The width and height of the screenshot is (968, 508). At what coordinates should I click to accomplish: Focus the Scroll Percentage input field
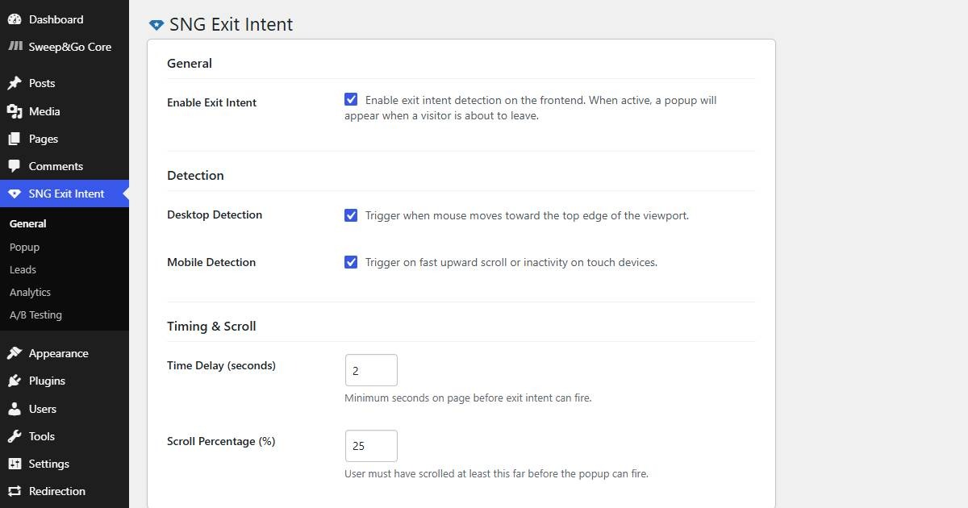371,446
